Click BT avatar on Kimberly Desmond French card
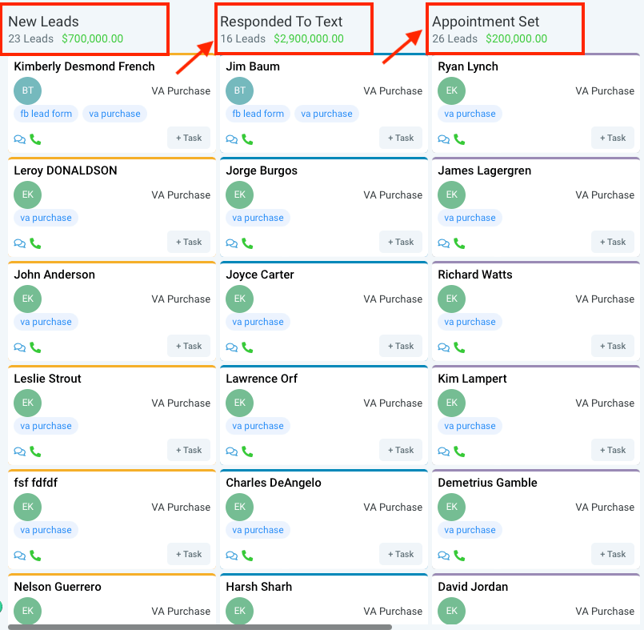The image size is (644, 630). [27, 90]
